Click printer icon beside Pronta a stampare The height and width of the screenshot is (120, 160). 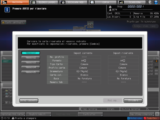point(13,118)
